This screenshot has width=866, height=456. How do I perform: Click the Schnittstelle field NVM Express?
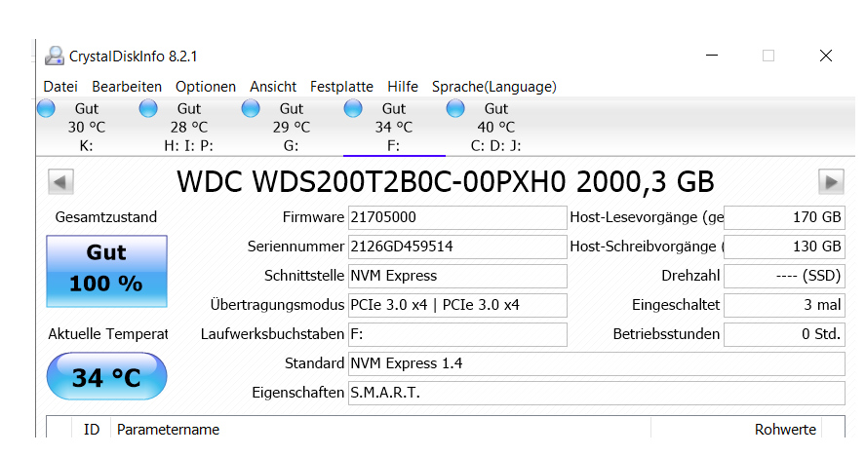click(x=457, y=276)
